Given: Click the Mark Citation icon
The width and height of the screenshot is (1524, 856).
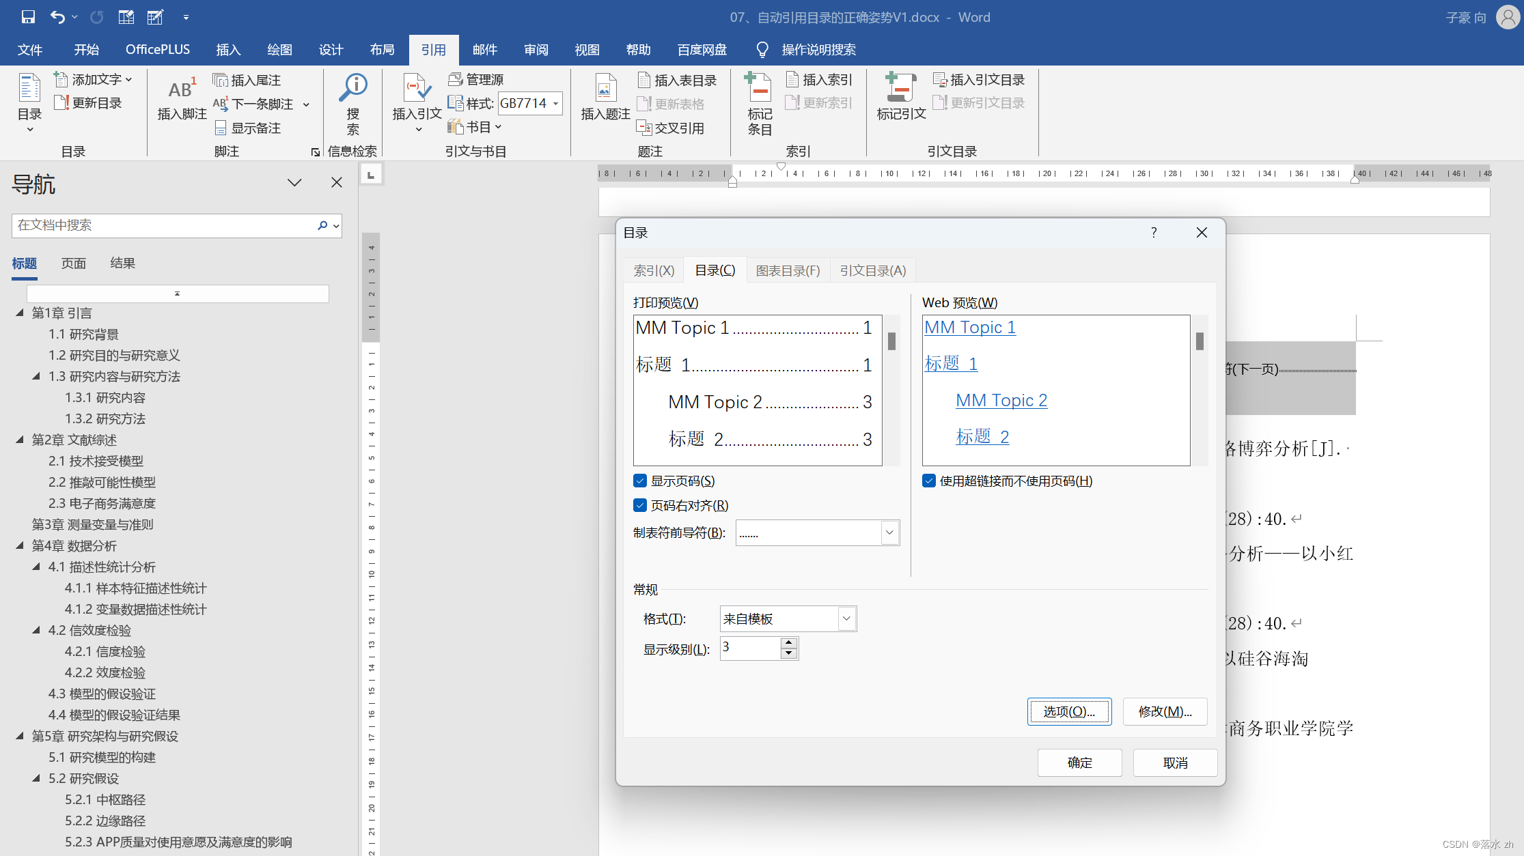Looking at the screenshot, I should pyautogui.click(x=900, y=87).
